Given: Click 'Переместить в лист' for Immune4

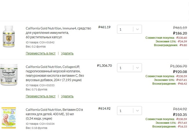Looking at the screenshot, I should [x=41, y=53].
